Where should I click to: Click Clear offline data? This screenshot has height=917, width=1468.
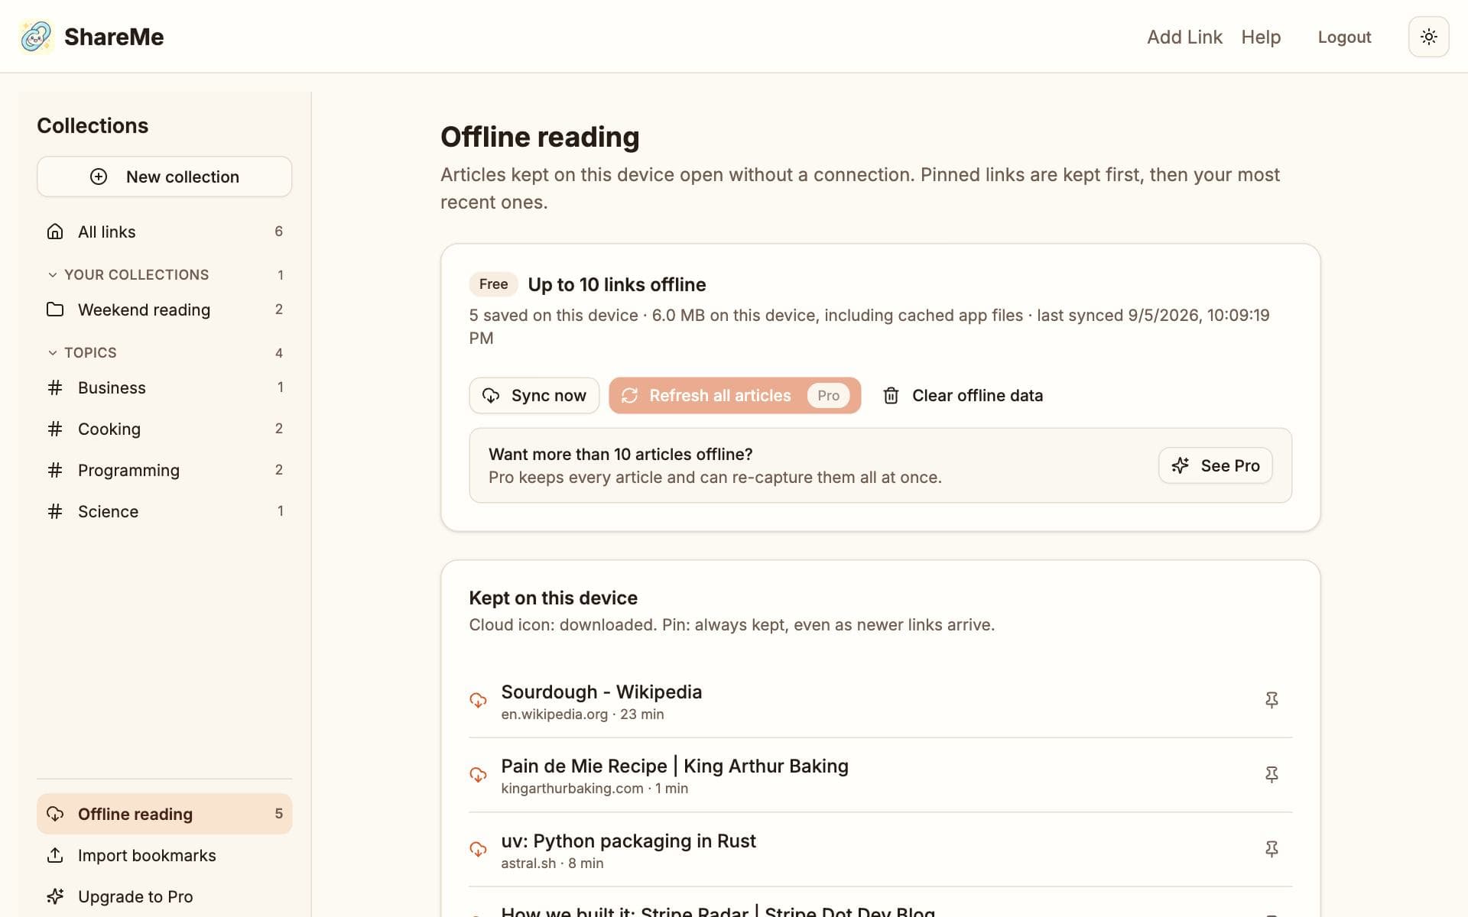[963, 395]
